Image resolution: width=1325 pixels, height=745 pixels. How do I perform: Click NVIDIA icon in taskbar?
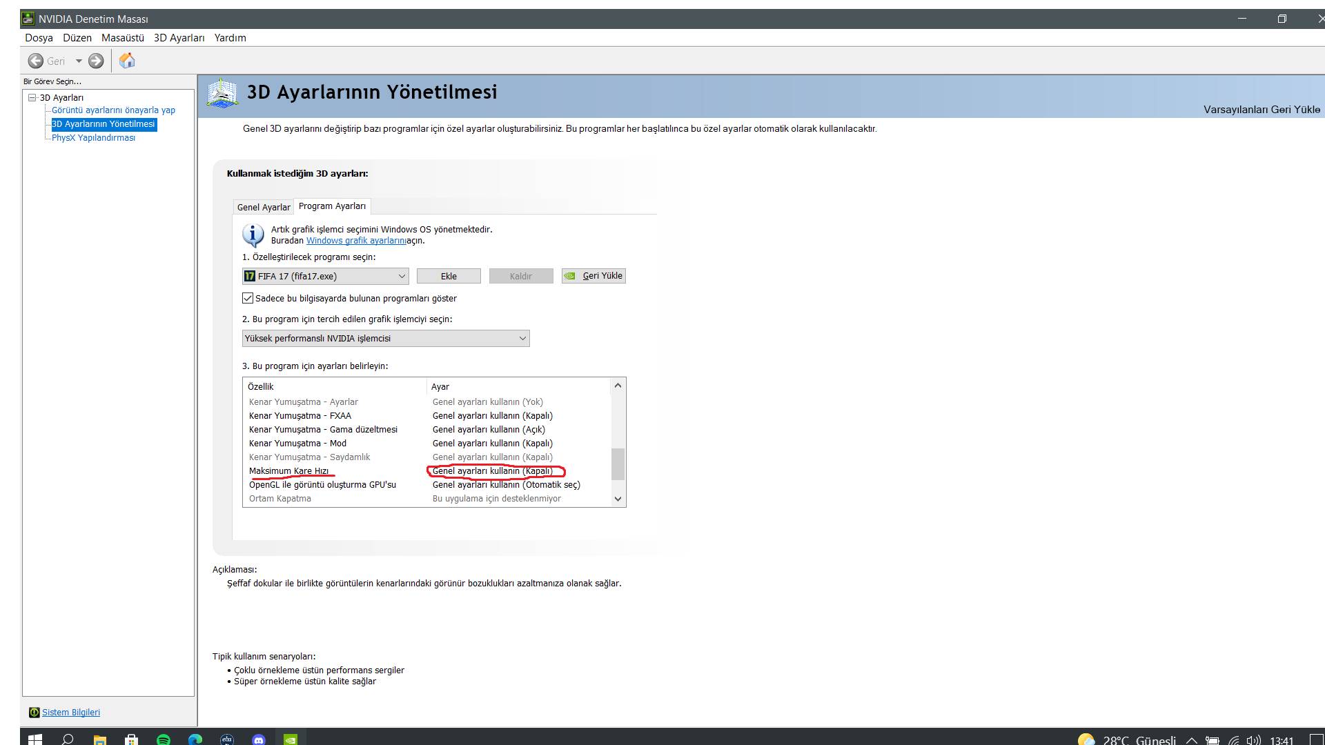point(291,739)
